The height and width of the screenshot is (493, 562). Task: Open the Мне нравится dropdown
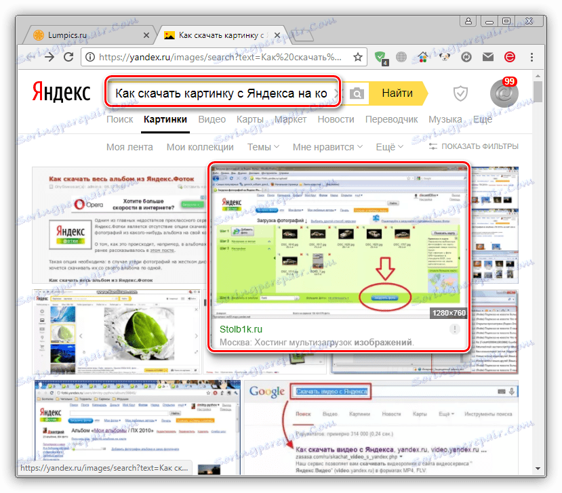point(324,146)
